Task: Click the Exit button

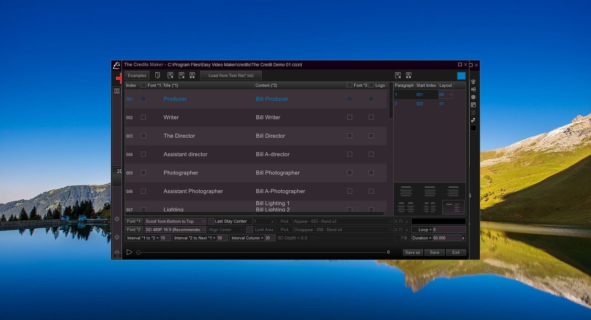Action: (x=456, y=252)
